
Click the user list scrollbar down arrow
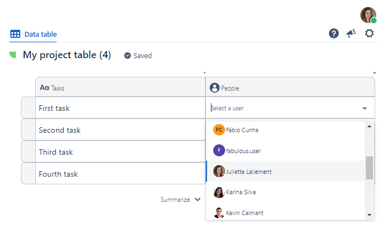pos(369,215)
